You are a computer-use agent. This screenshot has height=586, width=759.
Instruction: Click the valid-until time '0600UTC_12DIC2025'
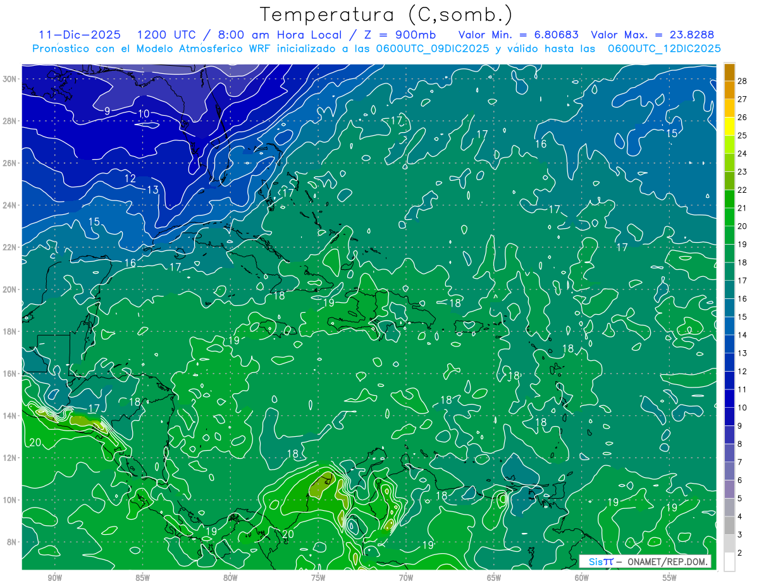[x=664, y=48]
